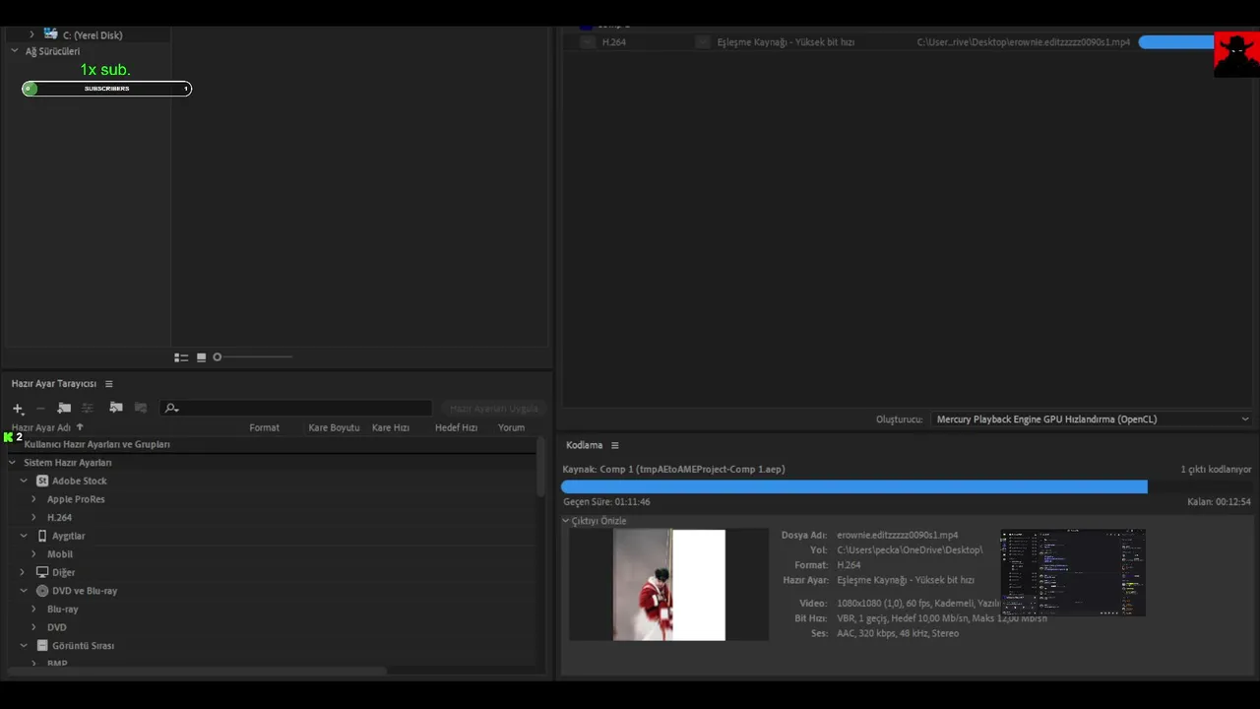Expand the Ağ Sürücüleri tree node
Screen dimensions: 1260x709
pos(14,51)
